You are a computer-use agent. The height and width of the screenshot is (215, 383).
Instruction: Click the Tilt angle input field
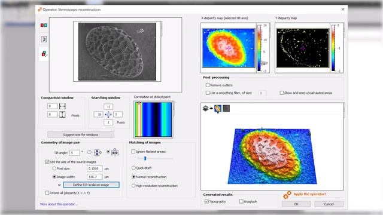74,153
